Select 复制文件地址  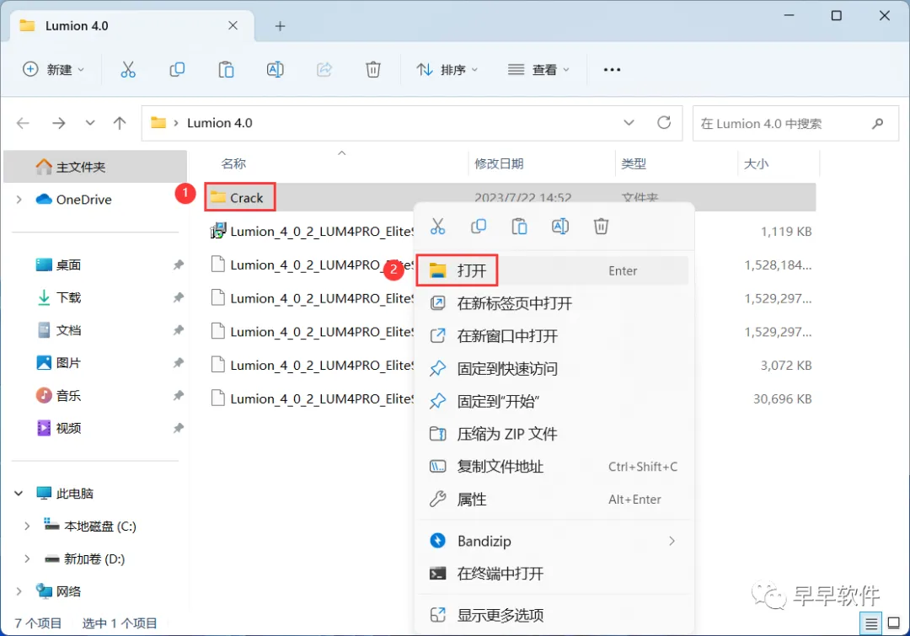pos(554,466)
